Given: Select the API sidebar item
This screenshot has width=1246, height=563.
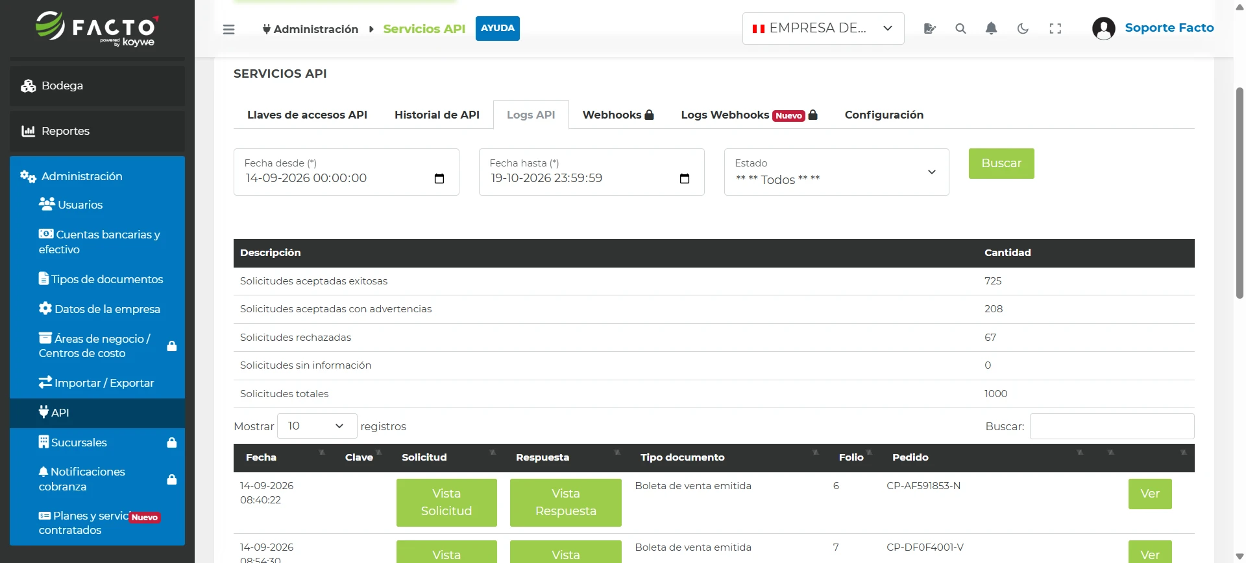Looking at the screenshot, I should click(97, 413).
